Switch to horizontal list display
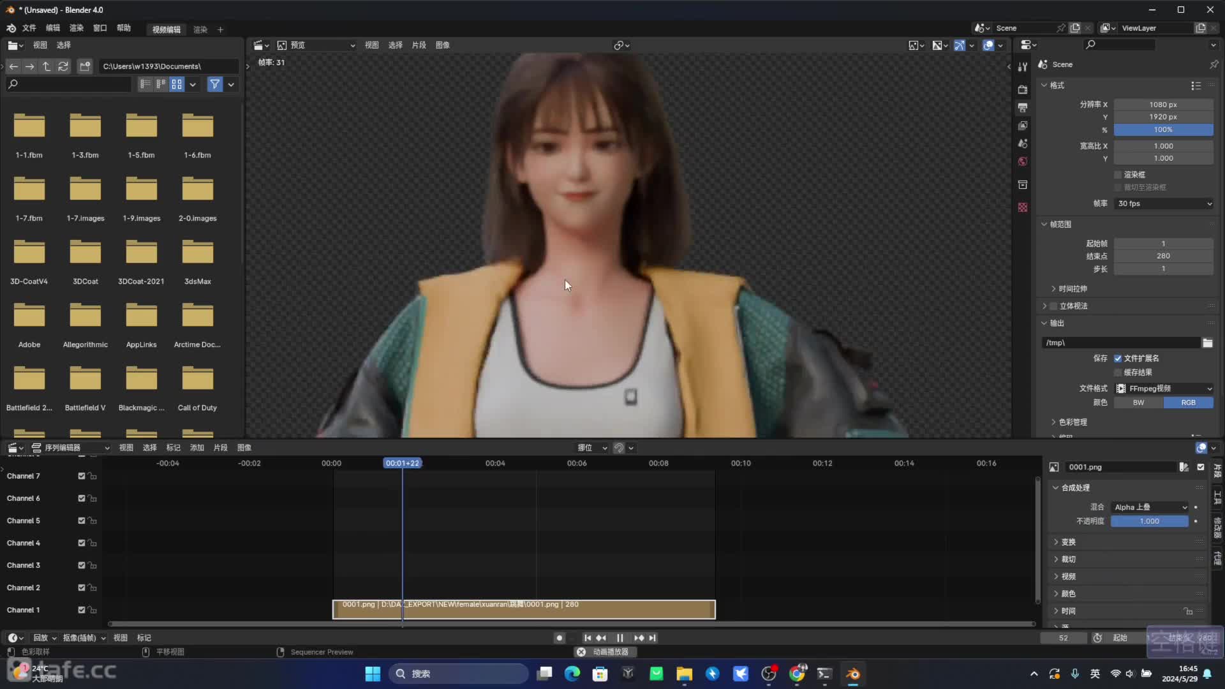 (x=161, y=84)
